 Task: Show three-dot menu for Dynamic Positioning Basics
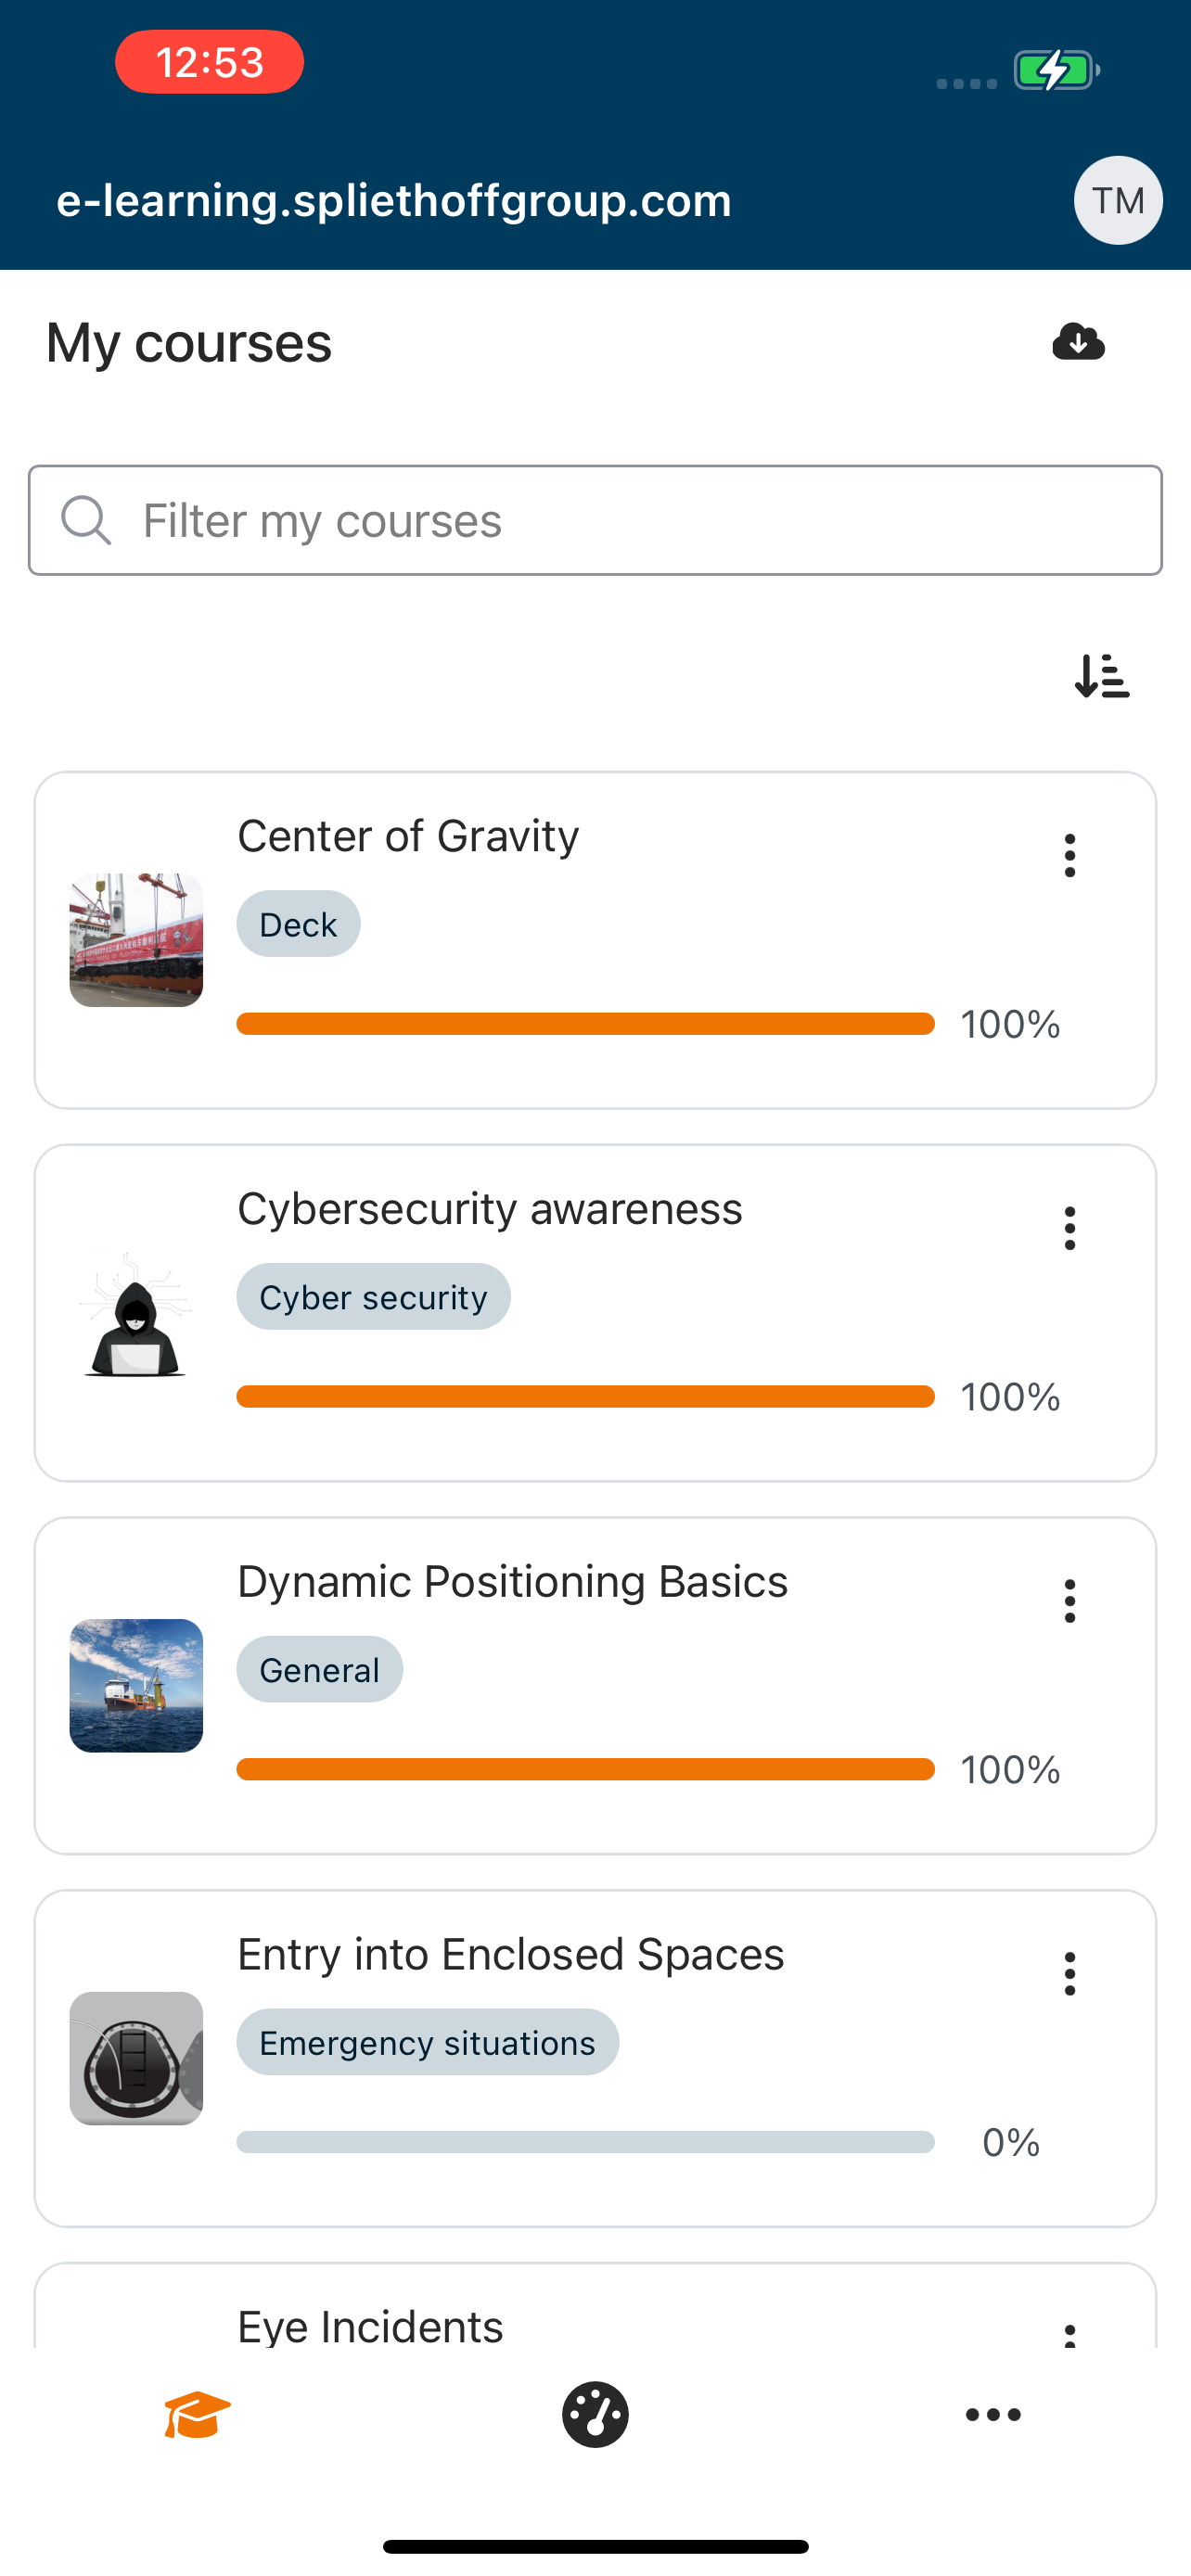click(1069, 1601)
